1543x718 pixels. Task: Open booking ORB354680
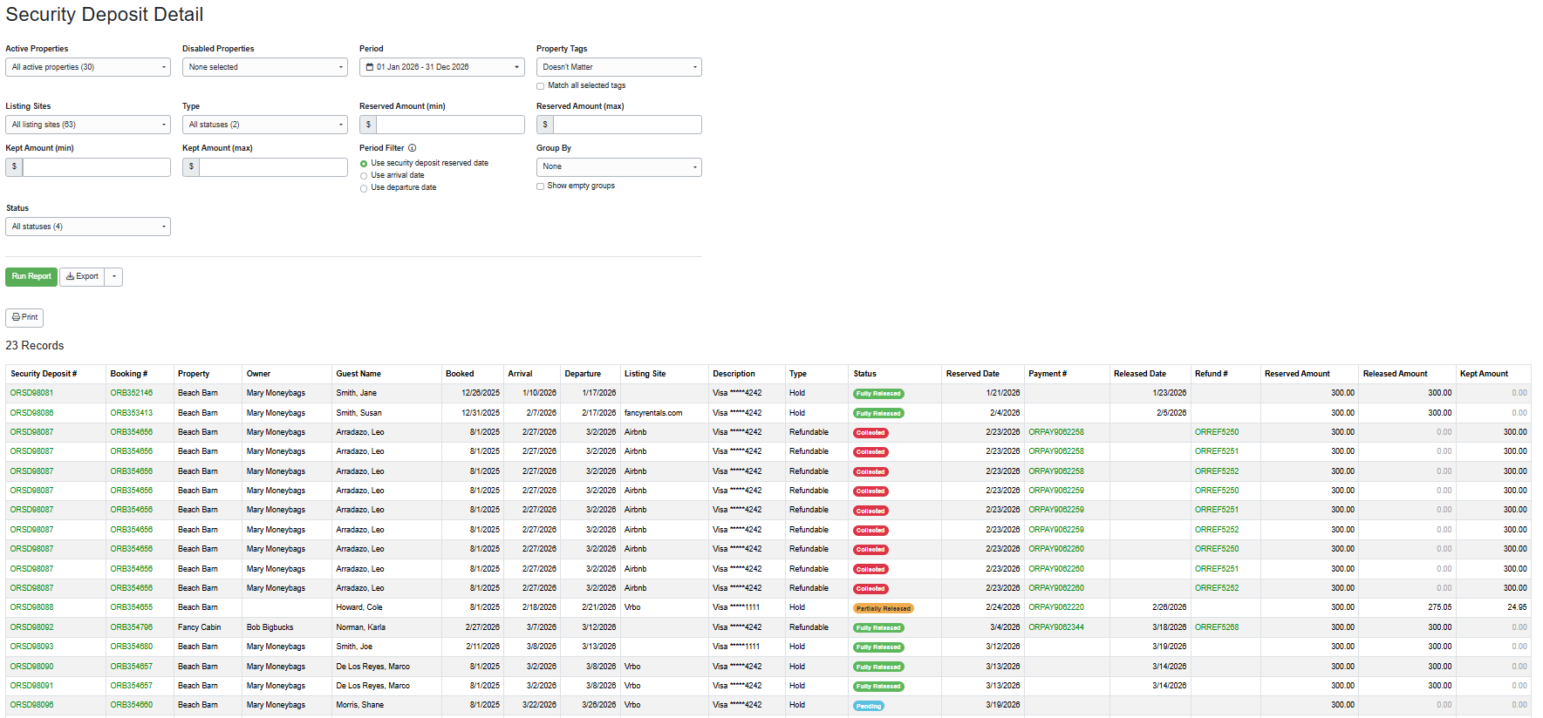point(131,647)
